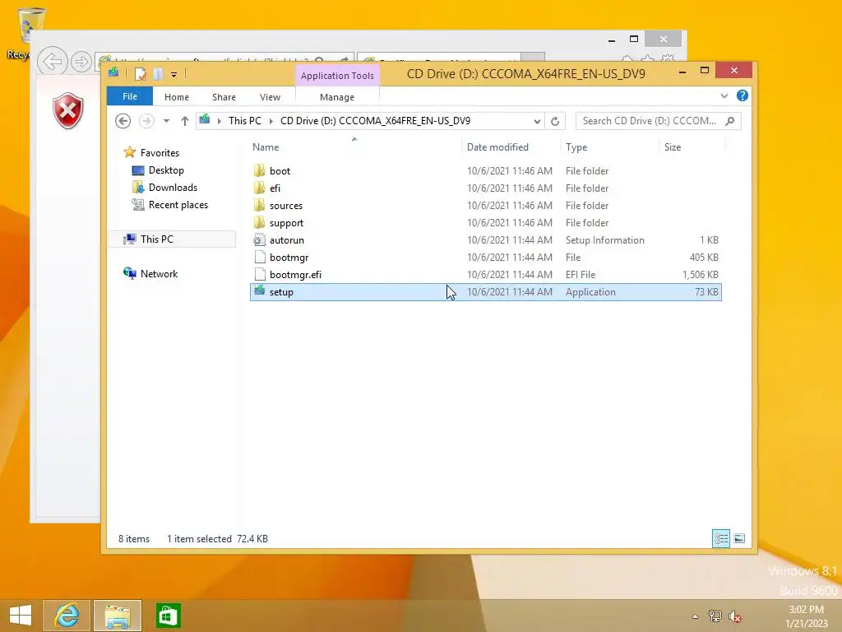Open the Windows Store taskbar icon

[168, 616]
